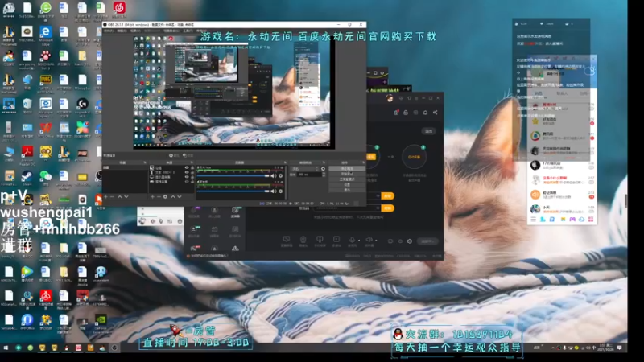Move the selected OBS source down
This screenshot has width=644, height=362.
point(180,197)
